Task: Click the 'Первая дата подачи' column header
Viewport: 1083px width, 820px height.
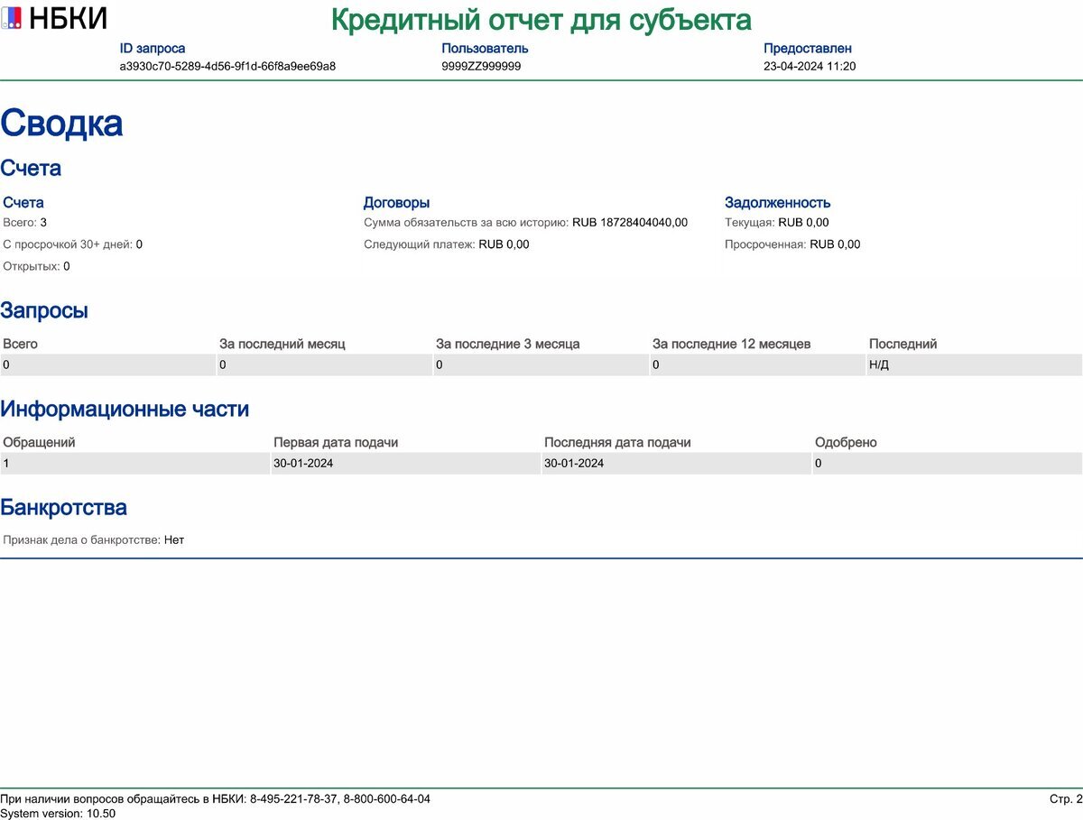Action: pyautogui.click(x=336, y=442)
